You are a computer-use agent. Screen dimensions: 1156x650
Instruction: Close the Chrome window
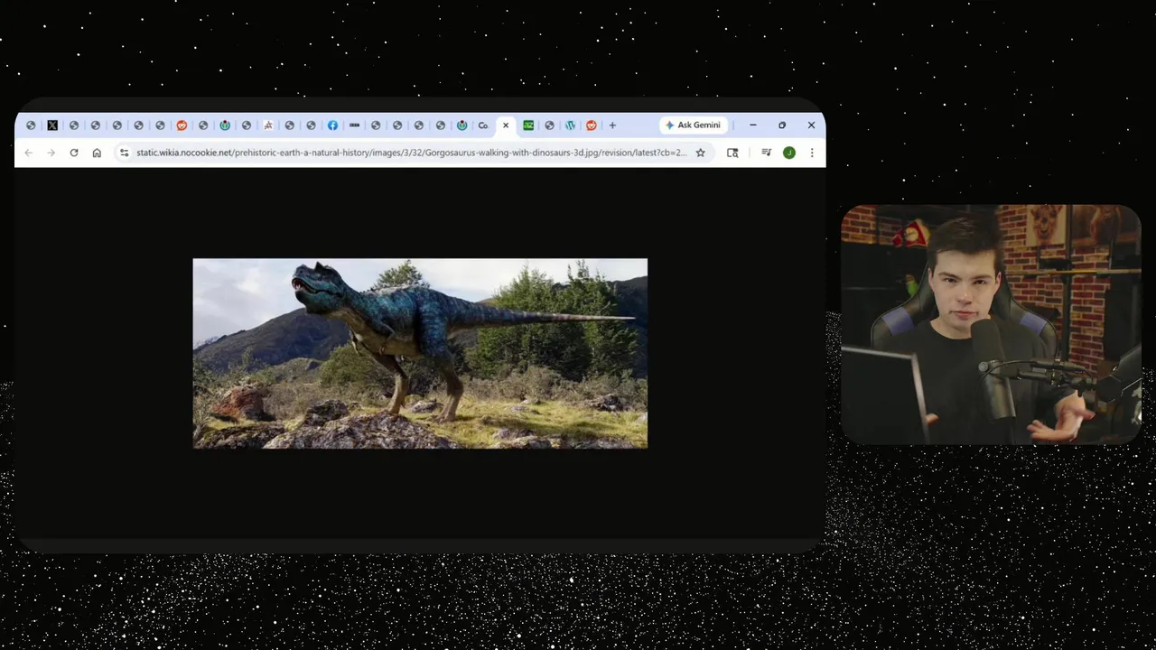tap(811, 125)
